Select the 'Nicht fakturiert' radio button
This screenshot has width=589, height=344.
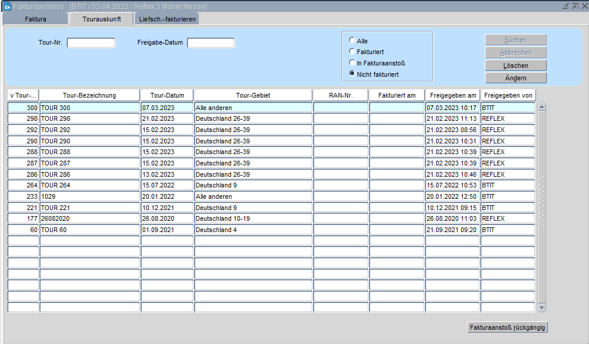tap(352, 74)
